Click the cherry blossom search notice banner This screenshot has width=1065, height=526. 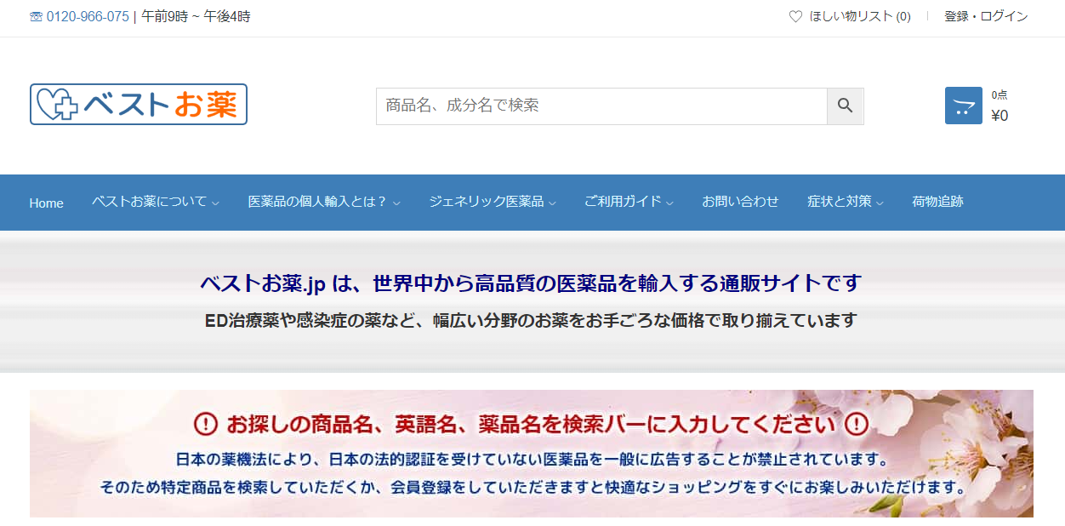click(x=531, y=454)
